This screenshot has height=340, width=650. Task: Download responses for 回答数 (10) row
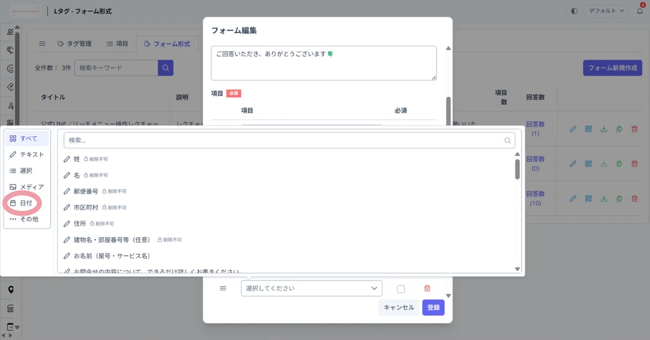click(x=603, y=198)
